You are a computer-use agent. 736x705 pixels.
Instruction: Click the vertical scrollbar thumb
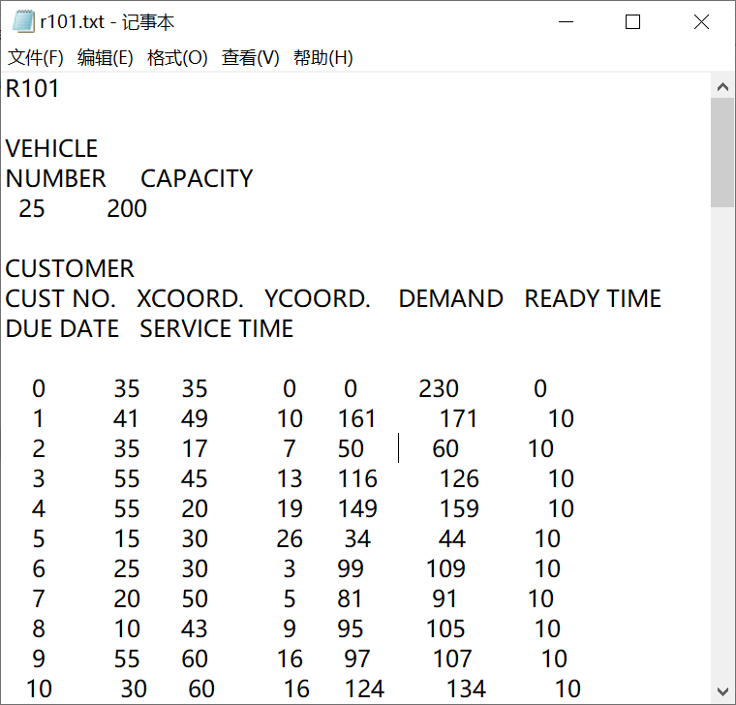click(722, 152)
